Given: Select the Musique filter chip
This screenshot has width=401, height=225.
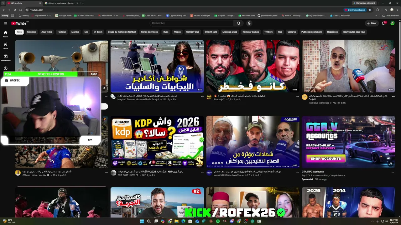Looking at the screenshot, I should [x=31, y=32].
